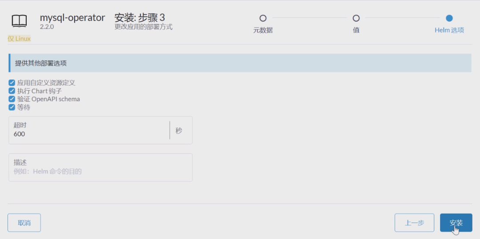Click the 提供其他部署选项 banner
This screenshot has height=239, width=480.
[240, 63]
